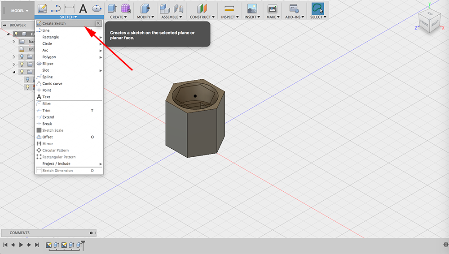Select last extrude feature in timeline
Image resolution: width=449 pixels, height=254 pixels.
[x=79, y=245]
